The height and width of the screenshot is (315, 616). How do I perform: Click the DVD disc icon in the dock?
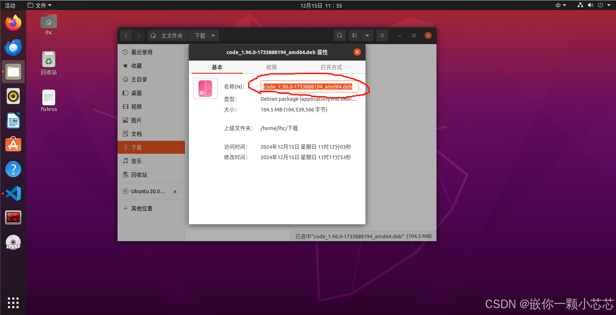coord(13,242)
